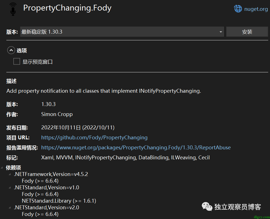Viewport: 270px width, 219px height.
Task: Click the 安装 button
Action: click(247, 32)
